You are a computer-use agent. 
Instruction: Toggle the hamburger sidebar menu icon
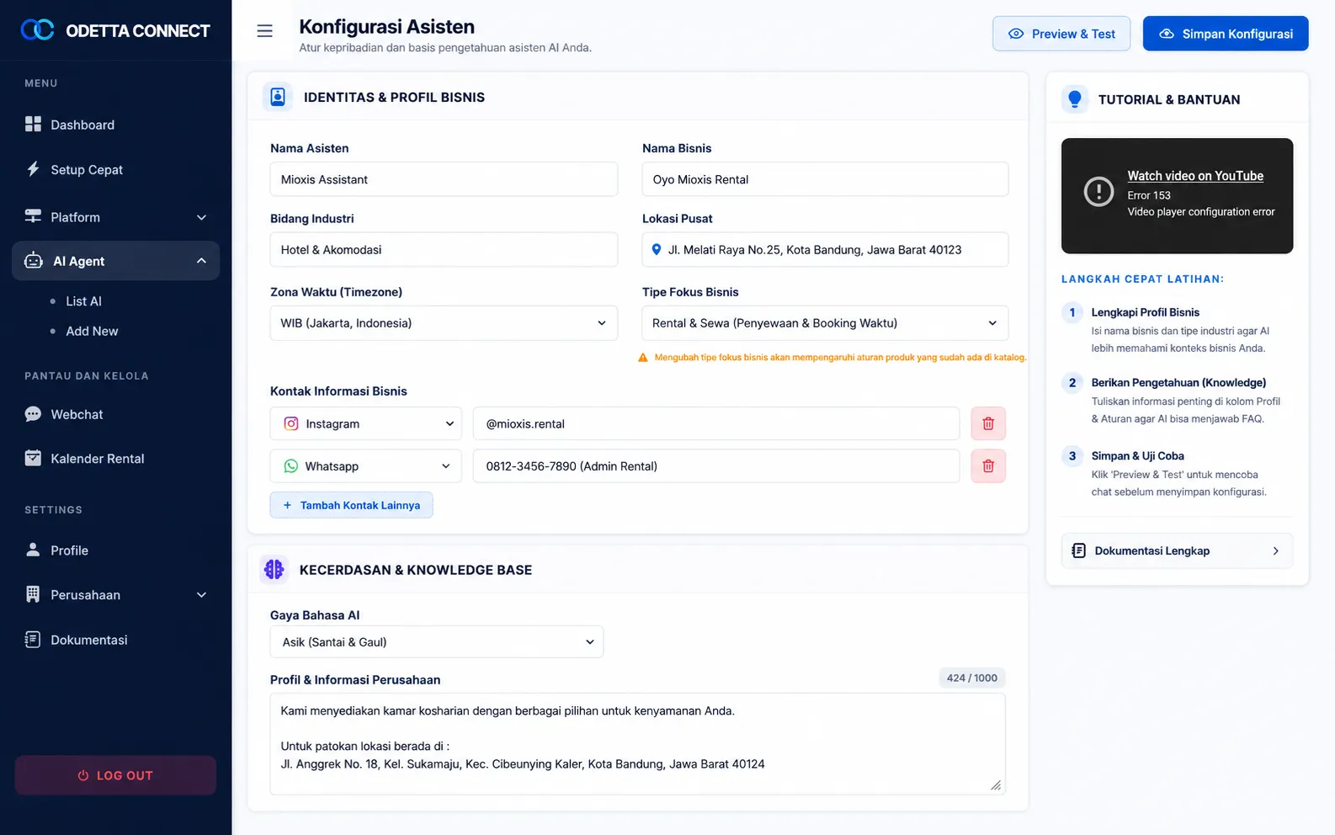point(264,31)
